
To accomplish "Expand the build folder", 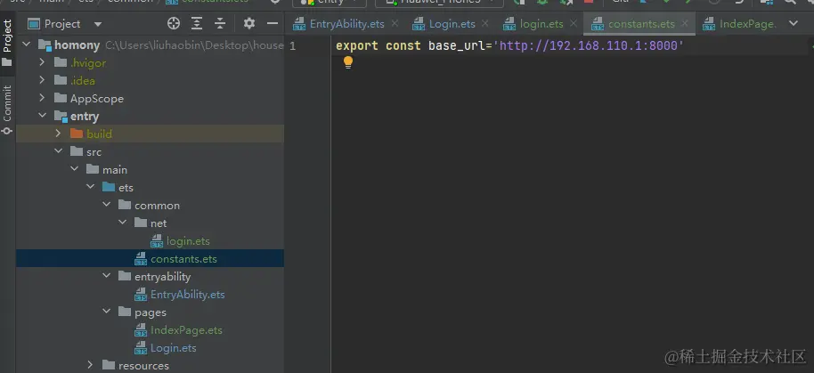I will (58, 134).
